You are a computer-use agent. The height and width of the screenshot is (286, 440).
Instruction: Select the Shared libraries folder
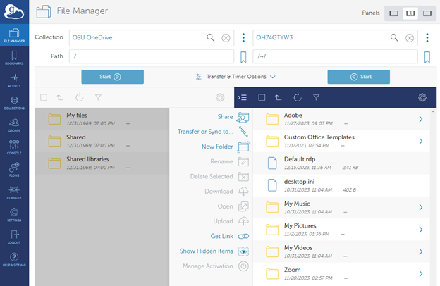pyautogui.click(x=102, y=163)
